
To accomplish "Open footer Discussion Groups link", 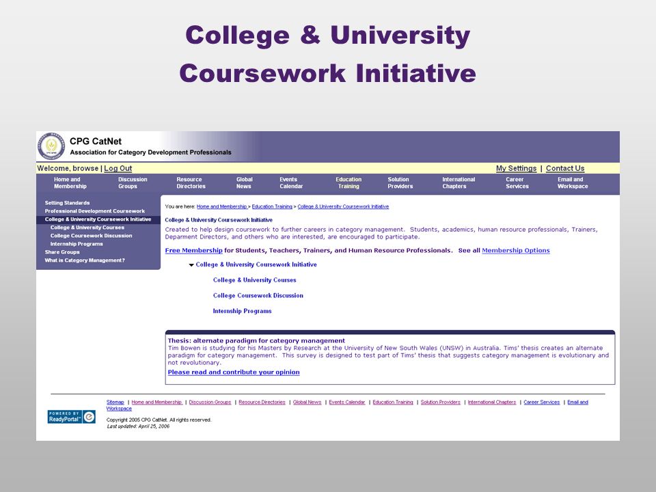I will (210, 402).
